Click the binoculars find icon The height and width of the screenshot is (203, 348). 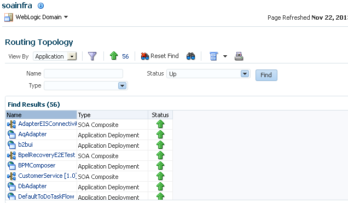[190, 56]
